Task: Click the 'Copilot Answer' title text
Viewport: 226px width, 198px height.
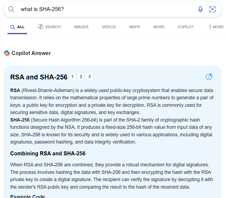Action: (31, 53)
